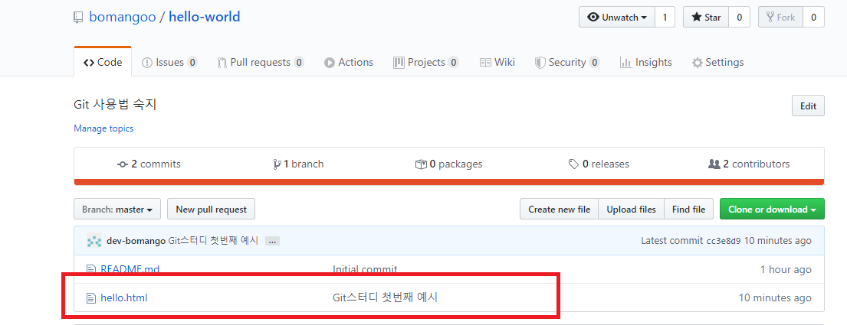Switch to the Issues tab
The image size is (847, 325).
point(169,63)
